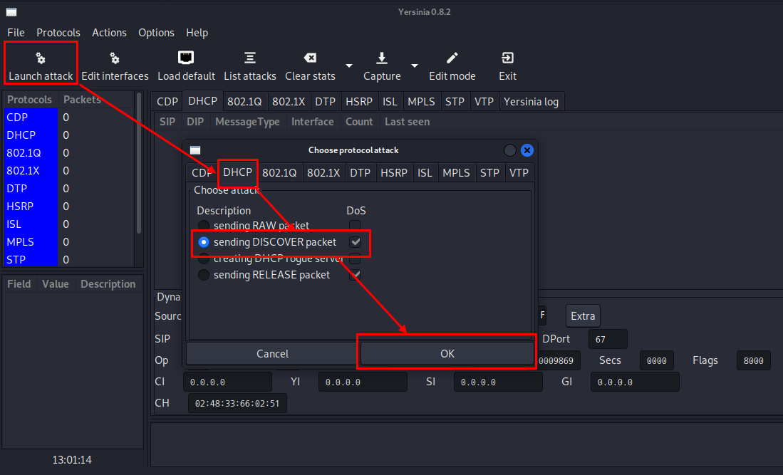Open the Yersinia log tab
This screenshot has width=783, height=475.
[x=531, y=101]
